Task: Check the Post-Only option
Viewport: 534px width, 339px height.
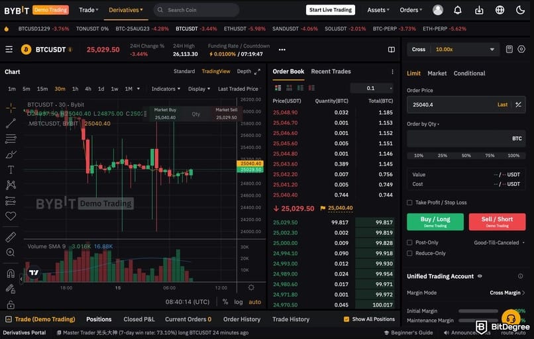Action: click(x=409, y=242)
